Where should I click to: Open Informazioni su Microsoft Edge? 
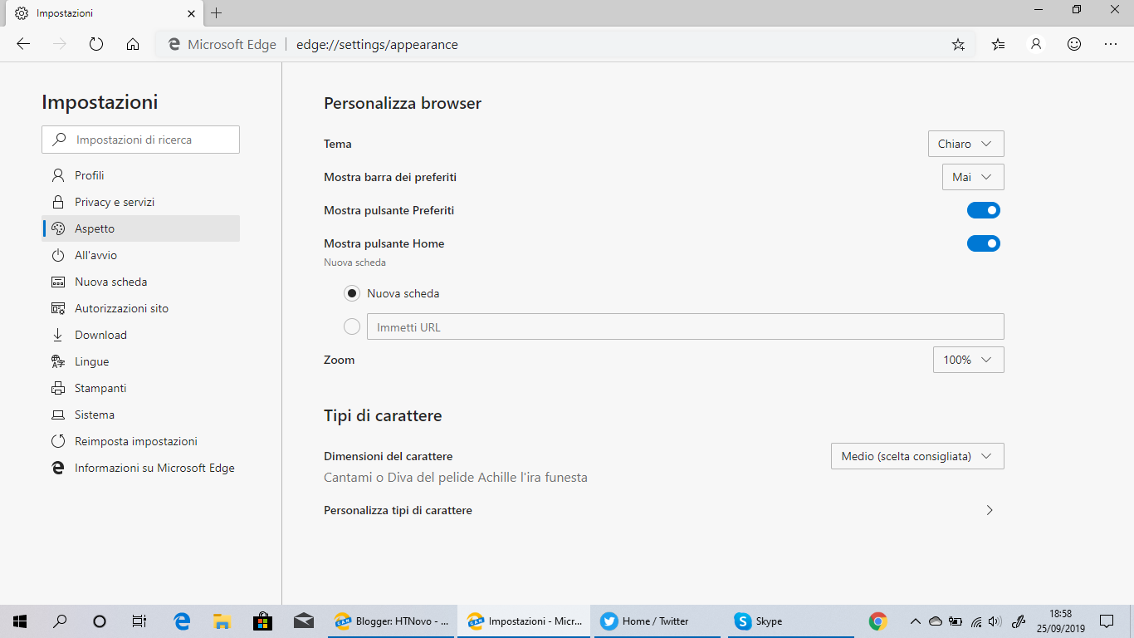(x=141, y=468)
